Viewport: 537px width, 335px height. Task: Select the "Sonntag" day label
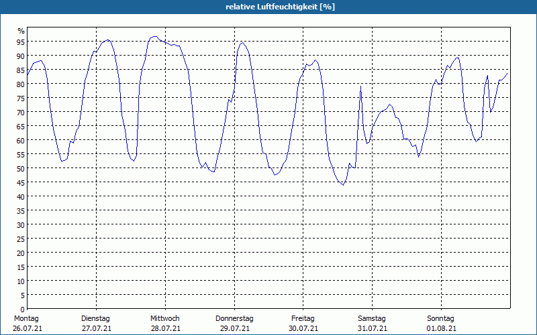coord(440,318)
